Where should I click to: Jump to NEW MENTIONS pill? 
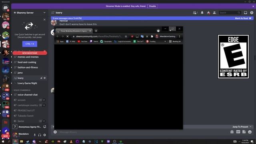(x=30, y=53)
